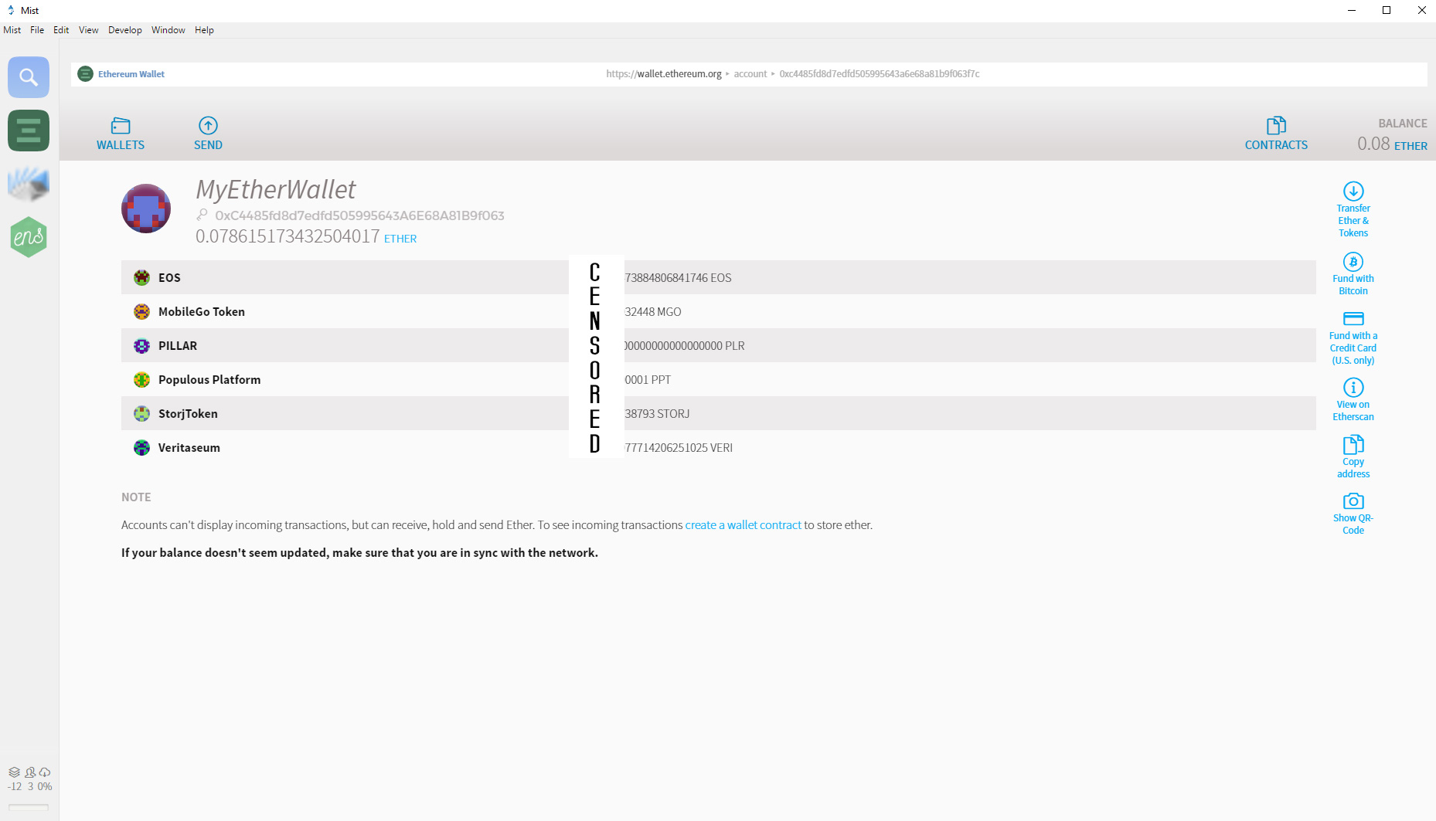This screenshot has height=821, width=1436.
Task: Click the key icon beside account address
Action: (202, 215)
